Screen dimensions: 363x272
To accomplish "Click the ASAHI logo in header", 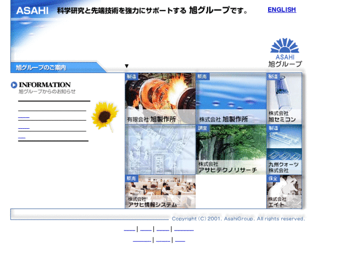I will tap(32, 11).
